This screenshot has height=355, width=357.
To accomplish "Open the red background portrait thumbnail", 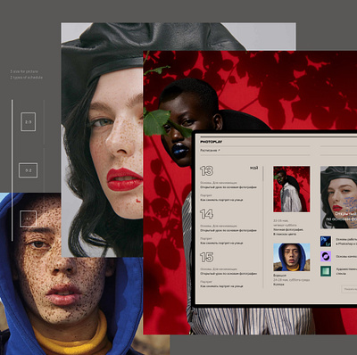I will [x=292, y=189].
